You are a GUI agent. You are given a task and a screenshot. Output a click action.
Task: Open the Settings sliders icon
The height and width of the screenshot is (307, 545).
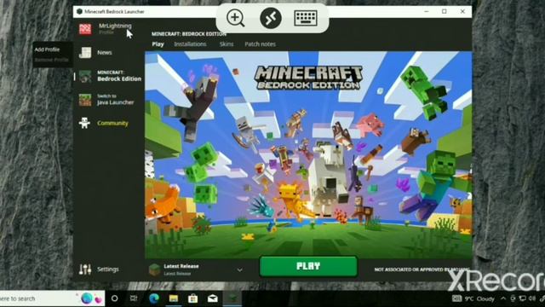(85, 269)
